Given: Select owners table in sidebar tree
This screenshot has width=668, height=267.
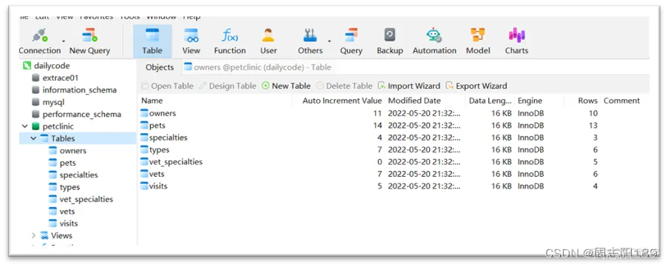Looking at the screenshot, I should pyautogui.click(x=67, y=151).
